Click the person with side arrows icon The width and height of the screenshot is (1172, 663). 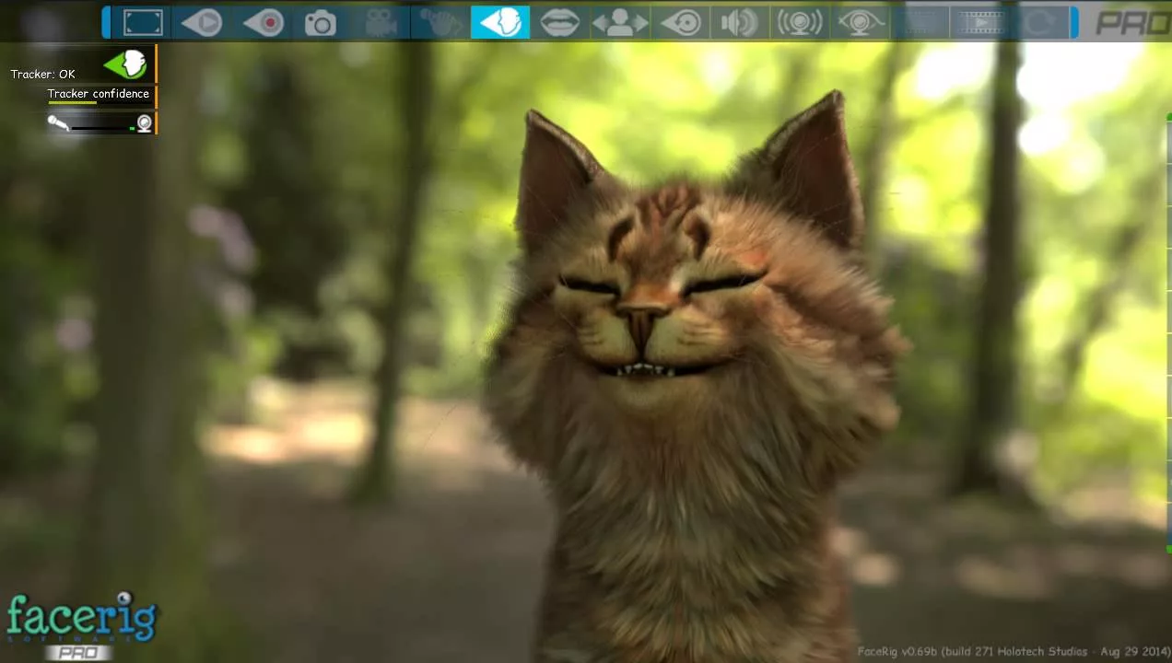(619, 22)
